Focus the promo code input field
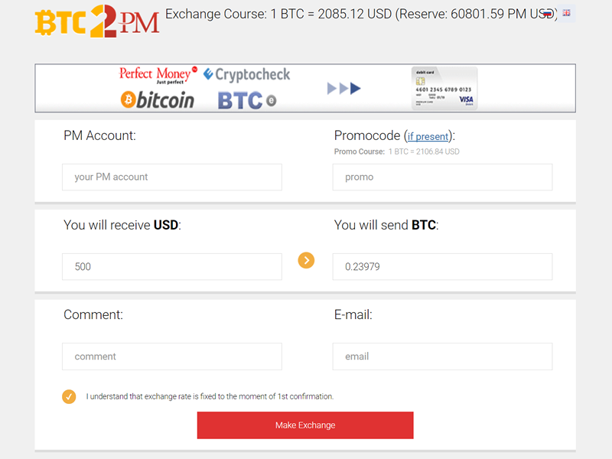The height and width of the screenshot is (459, 612). 443,177
